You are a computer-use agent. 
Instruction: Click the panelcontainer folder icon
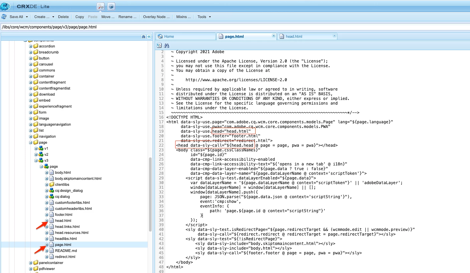click(36, 263)
